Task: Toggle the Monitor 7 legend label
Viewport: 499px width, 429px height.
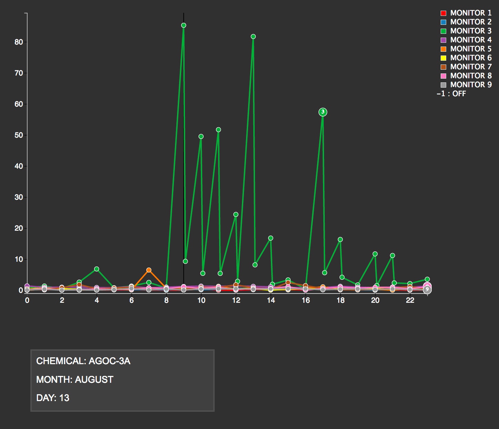Action: 471,67
